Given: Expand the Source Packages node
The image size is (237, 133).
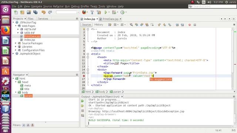Looking at the screenshot, I should point(16,43).
